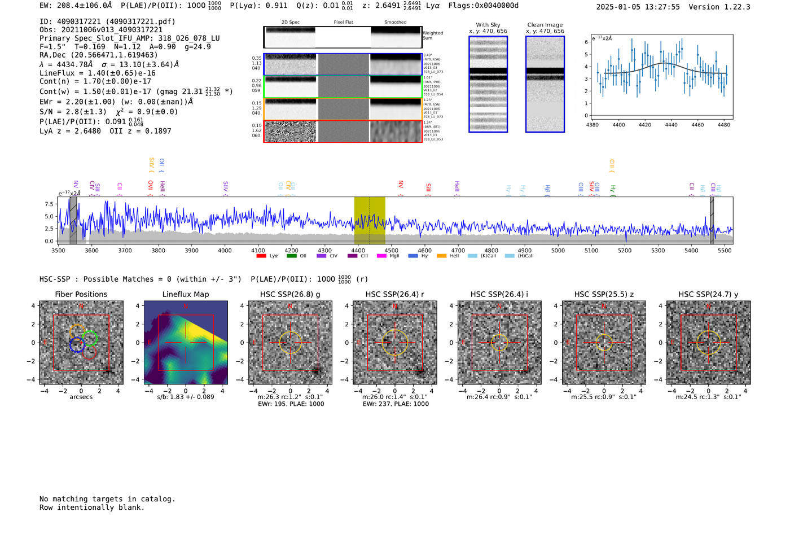Select the blue-bordered fiber cutout row

343,64
